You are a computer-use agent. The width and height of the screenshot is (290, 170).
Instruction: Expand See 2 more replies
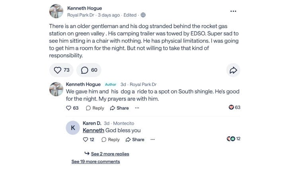[110, 154]
